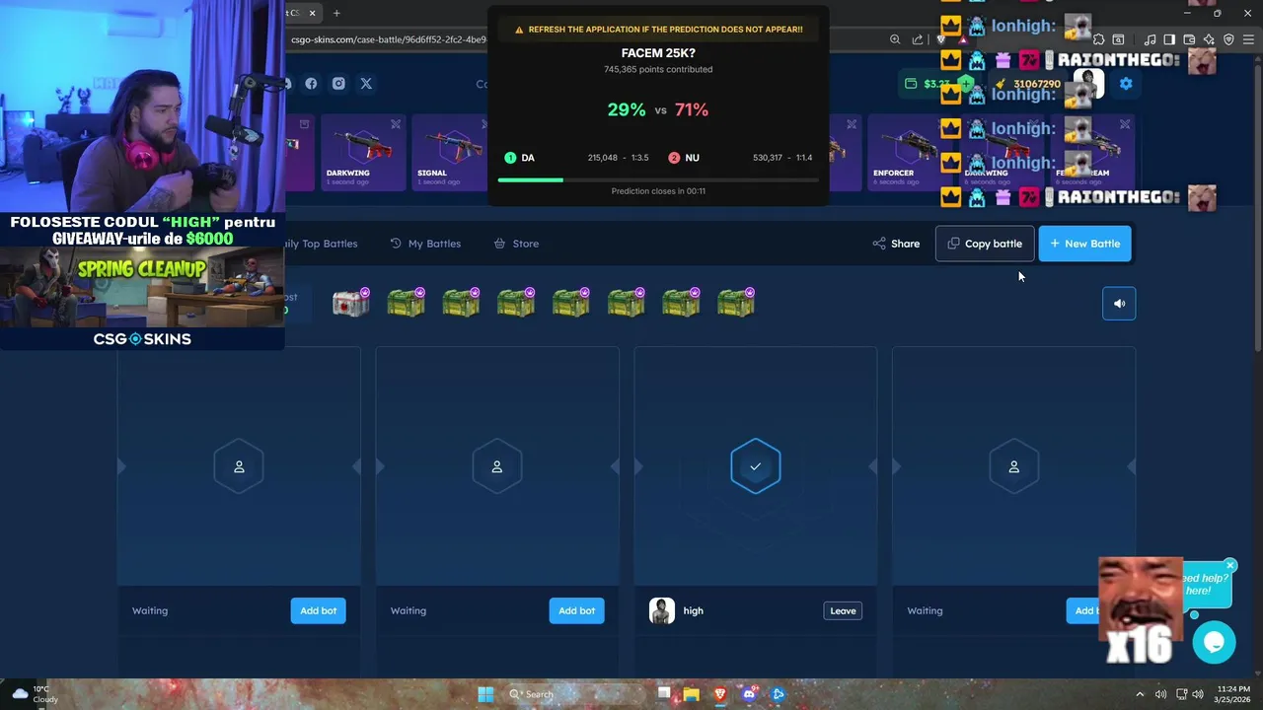Open the Brave Shields icon

tap(940, 39)
